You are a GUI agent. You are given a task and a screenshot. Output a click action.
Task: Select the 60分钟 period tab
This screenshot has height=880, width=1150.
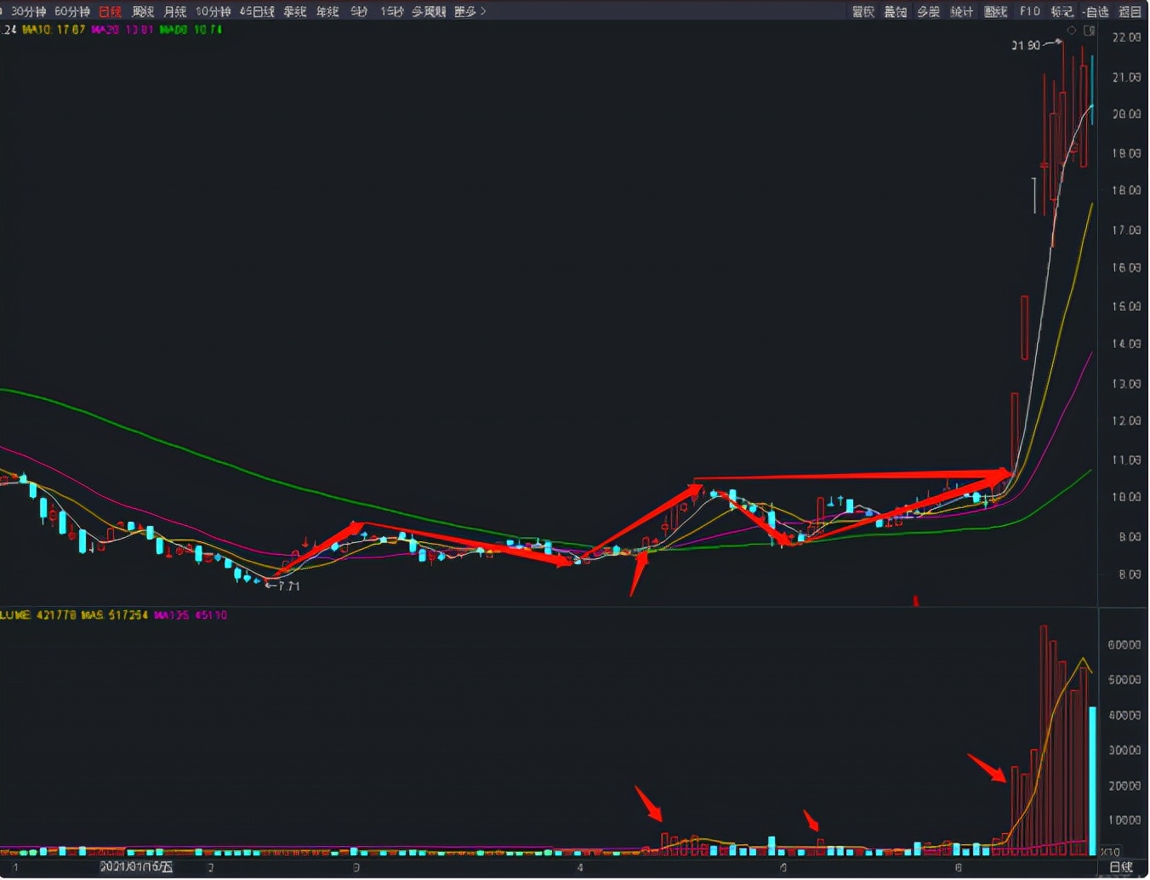(x=71, y=11)
